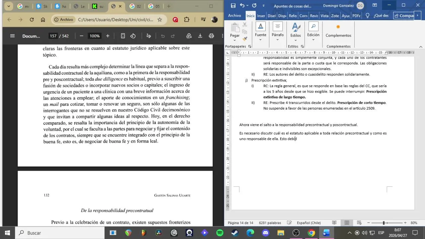This screenshot has width=425, height=239.
Task: Open the PDF viewer sidebar menu icon
Action: click(x=12, y=36)
